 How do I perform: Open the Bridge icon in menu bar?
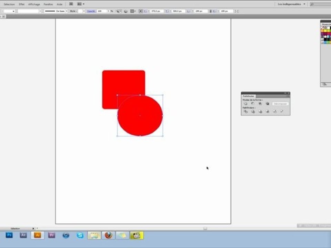71,4
